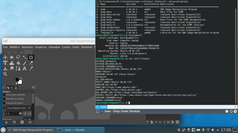The width and height of the screenshot is (238, 133).
Task: Click the Yakuake terminal scrollbar
Action: coord(236,56)
